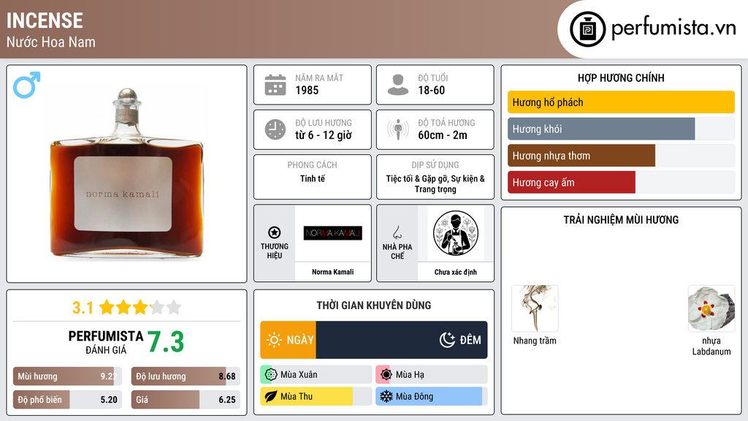Image resolution: width=748 pixels, height=421 pixels.
Task: Click the dark Đêm portion of day-night bar
Action: (x=402, y=340)
